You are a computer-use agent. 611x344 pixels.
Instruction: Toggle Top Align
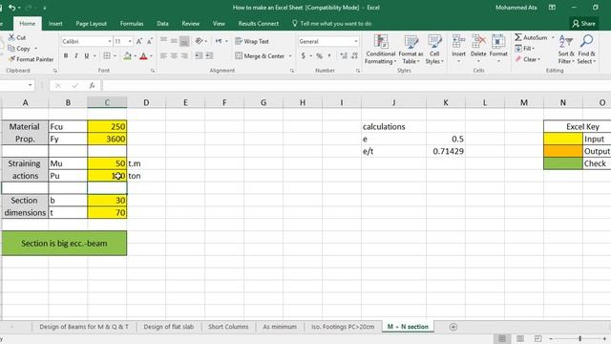[163, 41]
